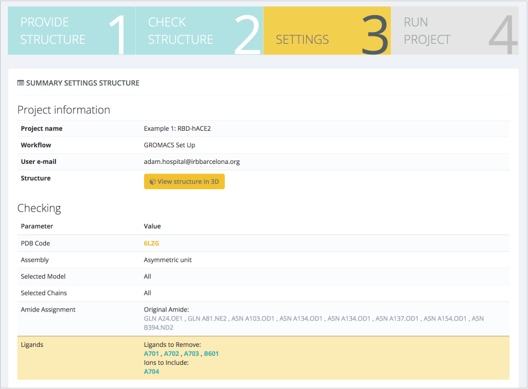
Task: Click the project name value Example 1: RBD-hACE2
Action: coord(177,129)
